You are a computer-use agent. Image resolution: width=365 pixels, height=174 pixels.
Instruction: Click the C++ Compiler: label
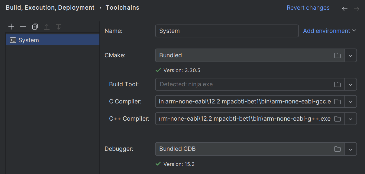[129, 119]
